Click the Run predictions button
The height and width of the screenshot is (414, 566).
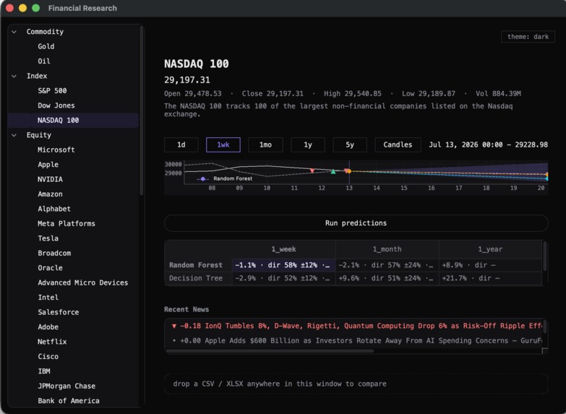point(356,223)
